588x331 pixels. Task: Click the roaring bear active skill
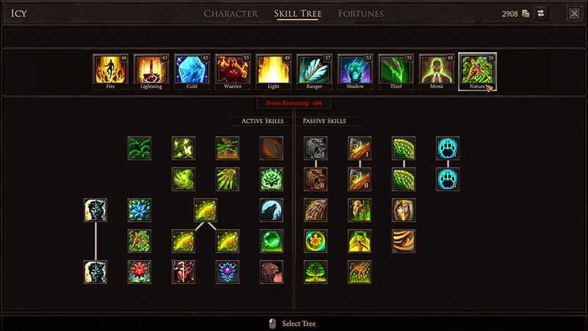click(x=271, y=272)
